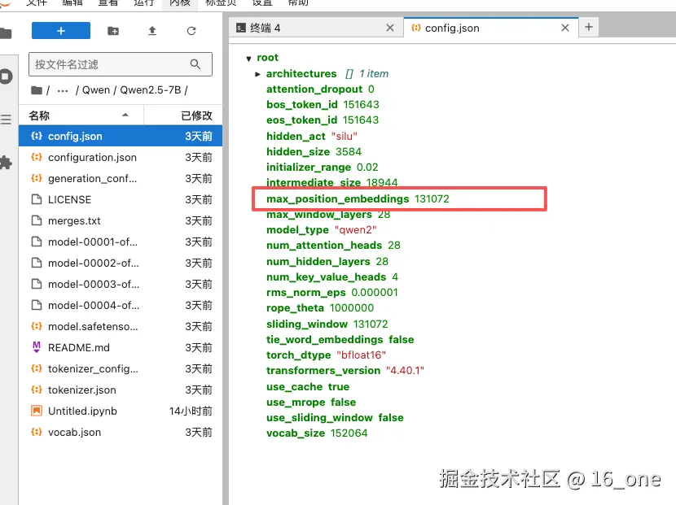Click the notebook icon beside Untitled.ipynb
676x505 pixels.
point(37,411)
